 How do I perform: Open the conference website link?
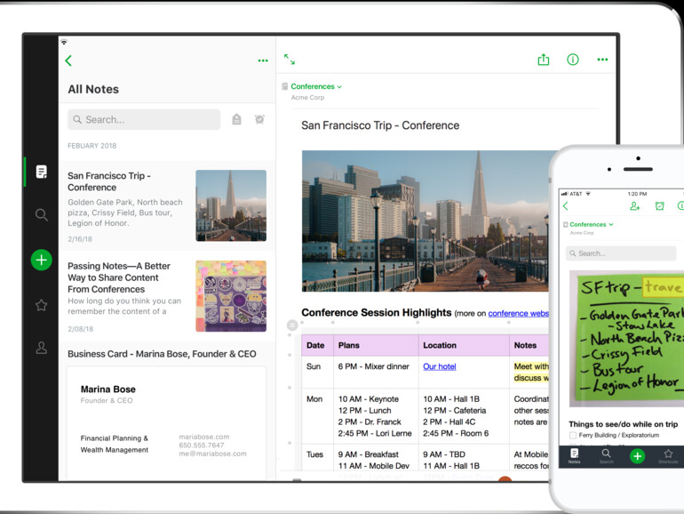point(518,313)
